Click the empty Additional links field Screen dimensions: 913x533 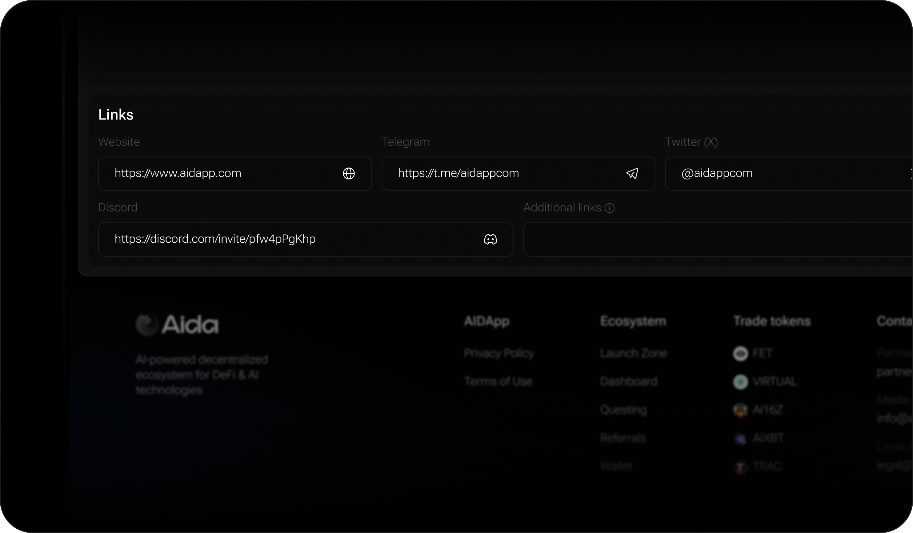coord(717,239)
